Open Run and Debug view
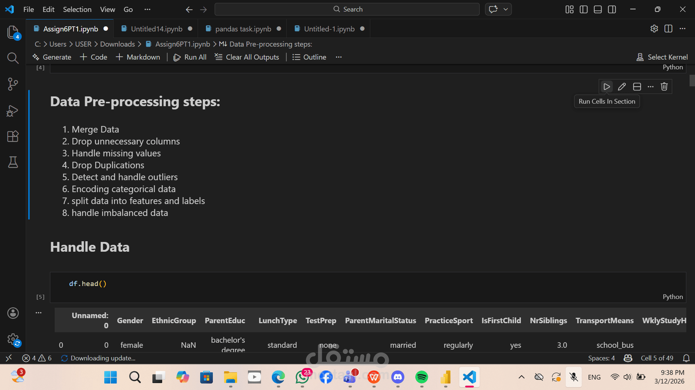695x390 pixels. (x=13, y=110)
